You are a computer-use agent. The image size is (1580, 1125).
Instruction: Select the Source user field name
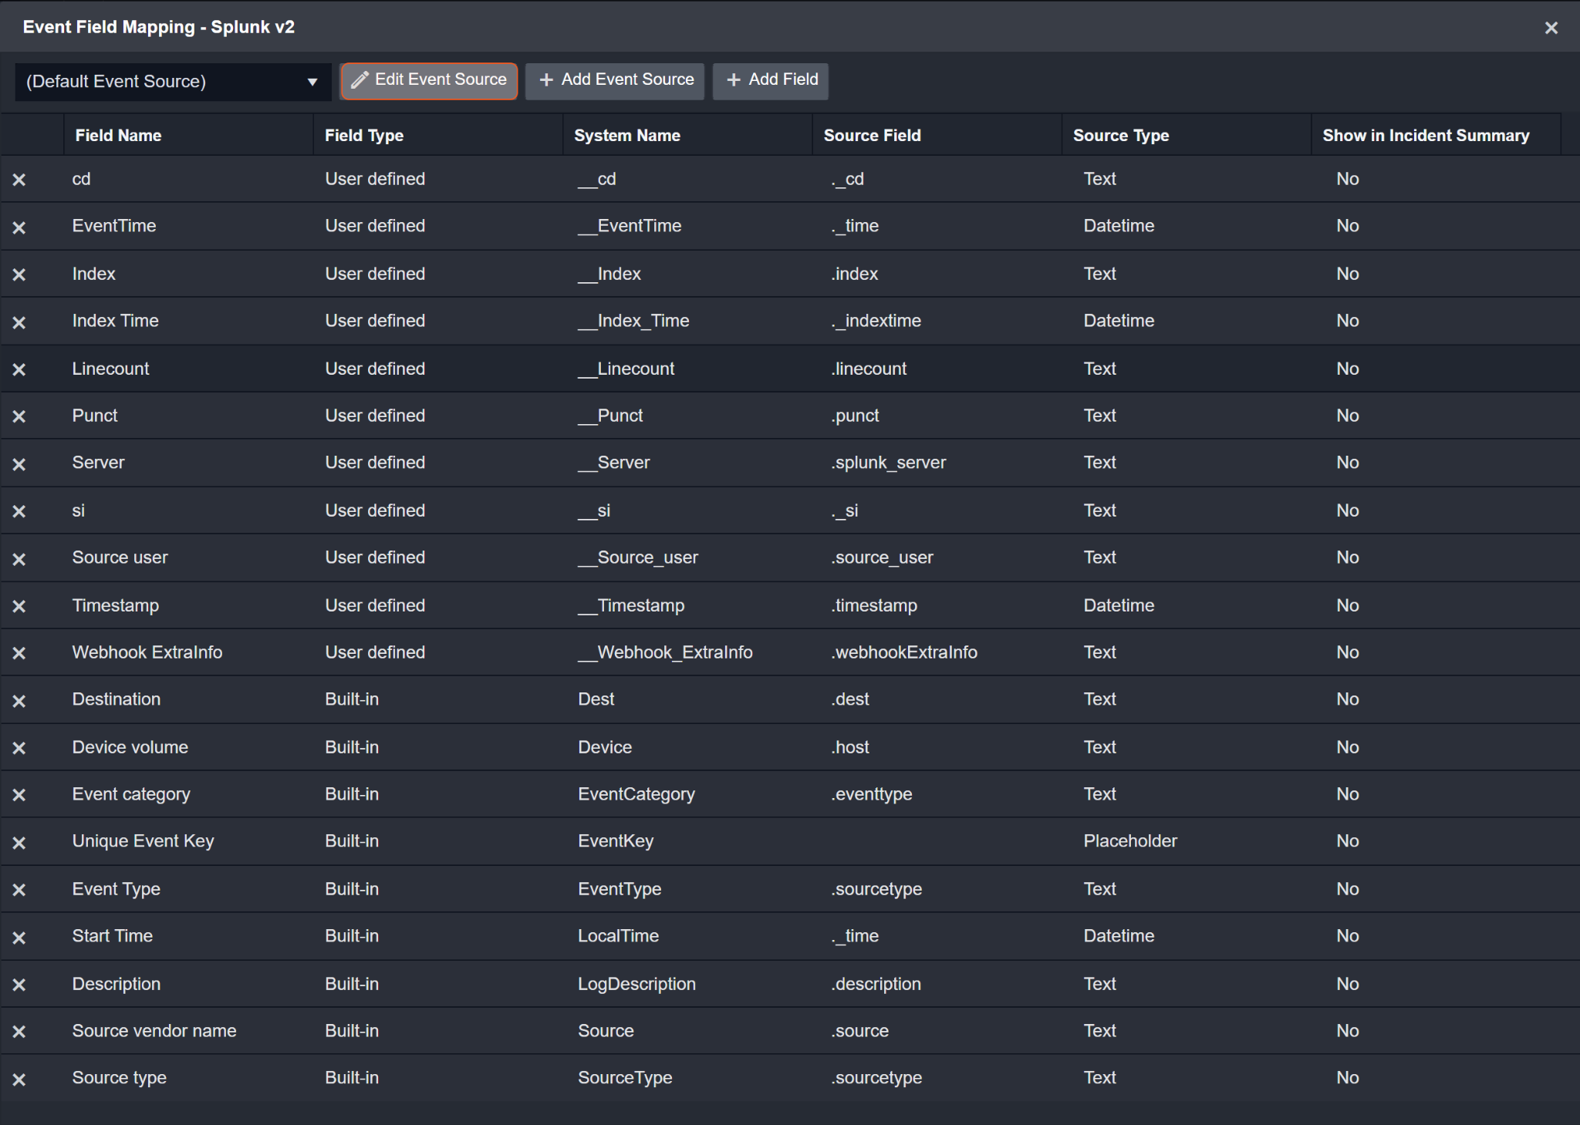pyautogui.click(x=120, y=557)
